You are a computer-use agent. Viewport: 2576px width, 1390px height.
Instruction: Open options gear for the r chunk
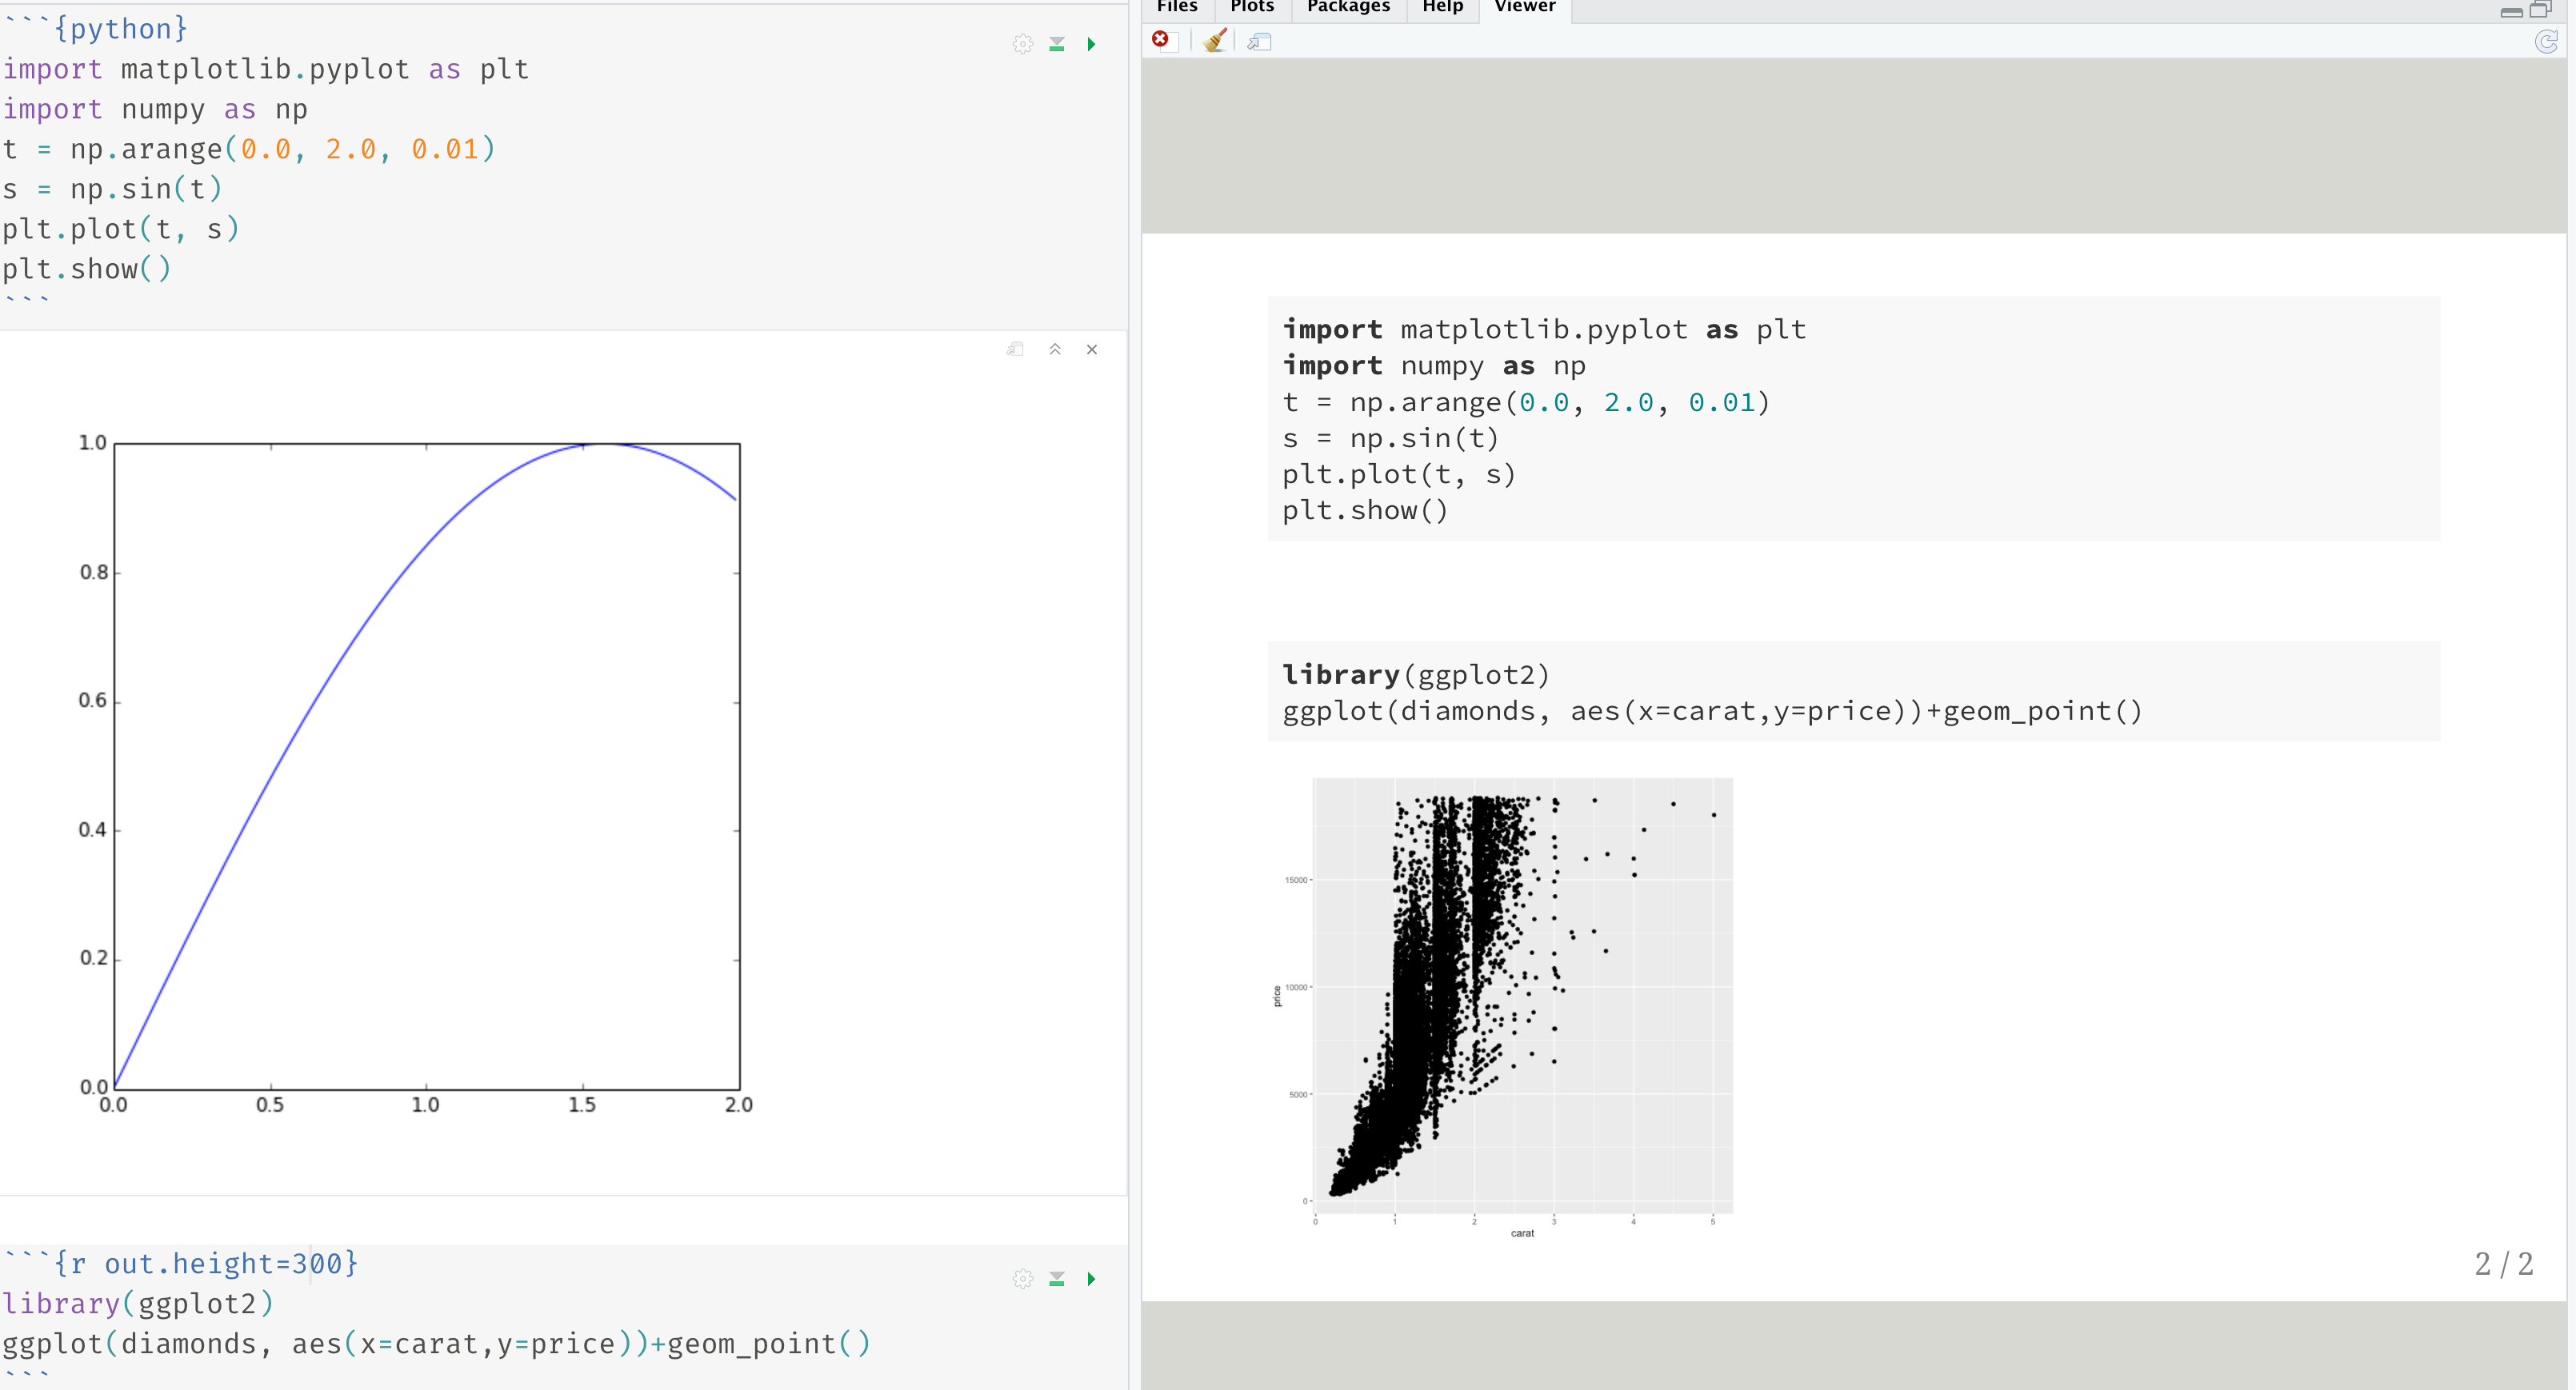pos(1022,1279)
